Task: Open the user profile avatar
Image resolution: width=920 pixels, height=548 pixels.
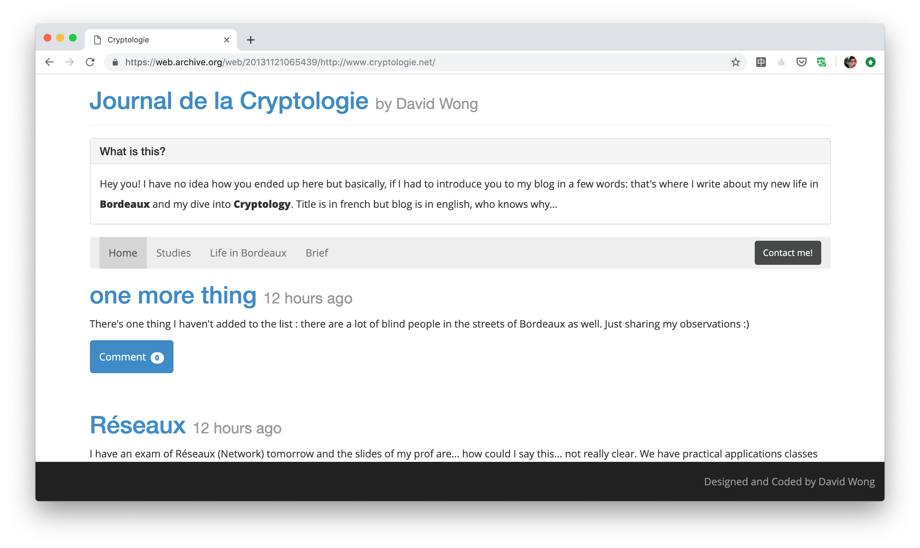Action: coord(850,62)
